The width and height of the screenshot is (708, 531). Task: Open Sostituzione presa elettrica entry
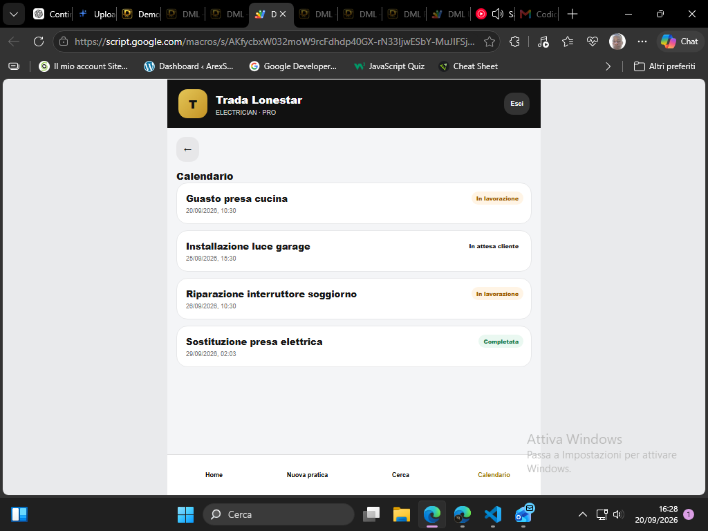pyautogui.click(x=353, y=346)
